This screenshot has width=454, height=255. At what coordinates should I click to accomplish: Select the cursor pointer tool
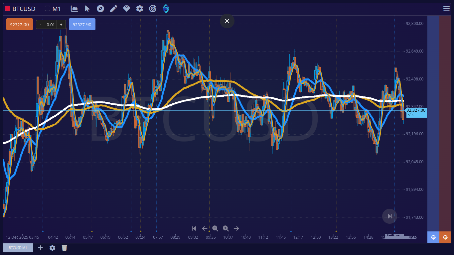[x=87, y=9]
